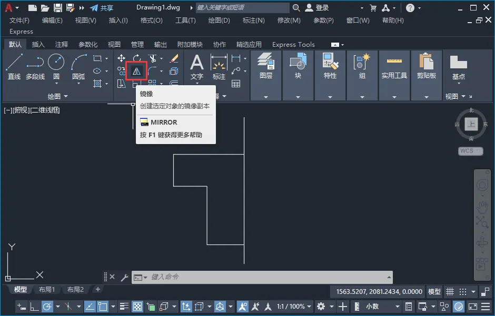Select the Rectangle draw tool
This screenshot has width=495, height=316.
pos(97,58)
